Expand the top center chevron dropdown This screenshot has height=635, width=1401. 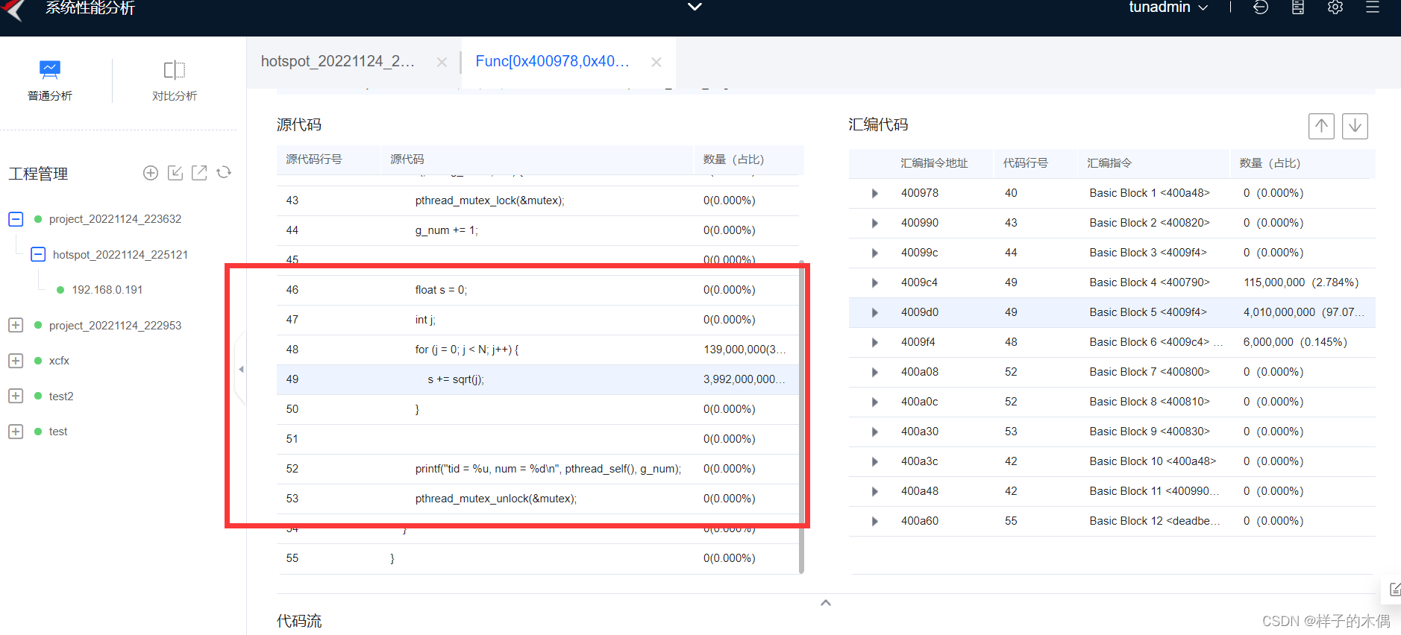[695, 7]
